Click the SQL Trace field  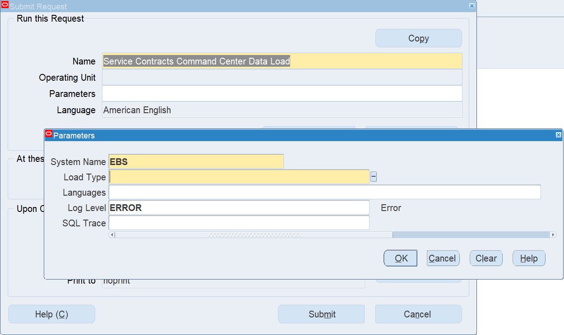pos(239,223)
